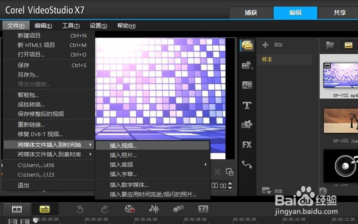Open recent project C:\Users\...\123

pyautogui.click(x=49, y=175)
